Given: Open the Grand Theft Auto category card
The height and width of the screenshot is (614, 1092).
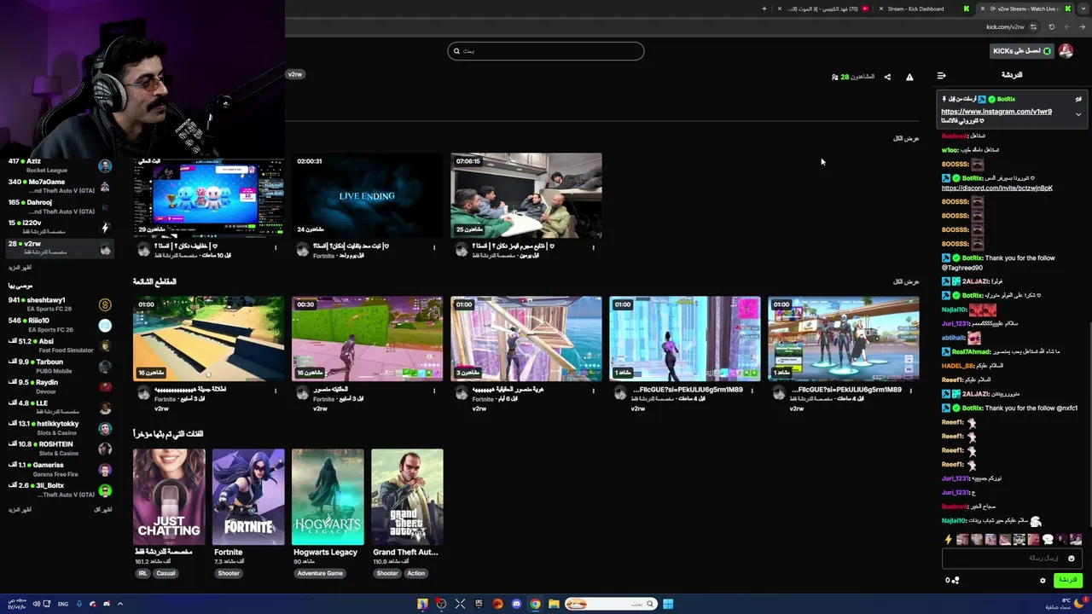Looking at the screenshot, I should 407,496.
